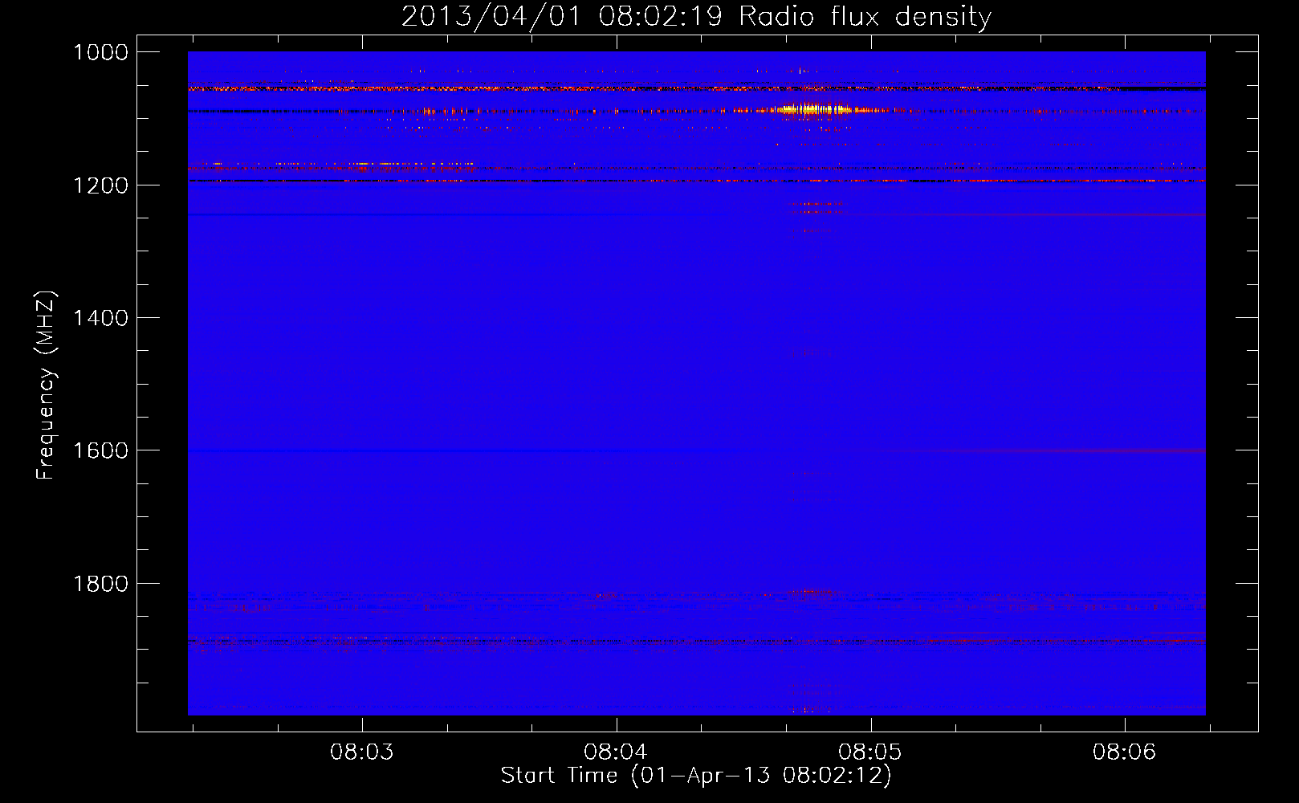1299x803 pixels.
Task: Click the "1800" frequency axis label
Action: (x=101, y=584)
